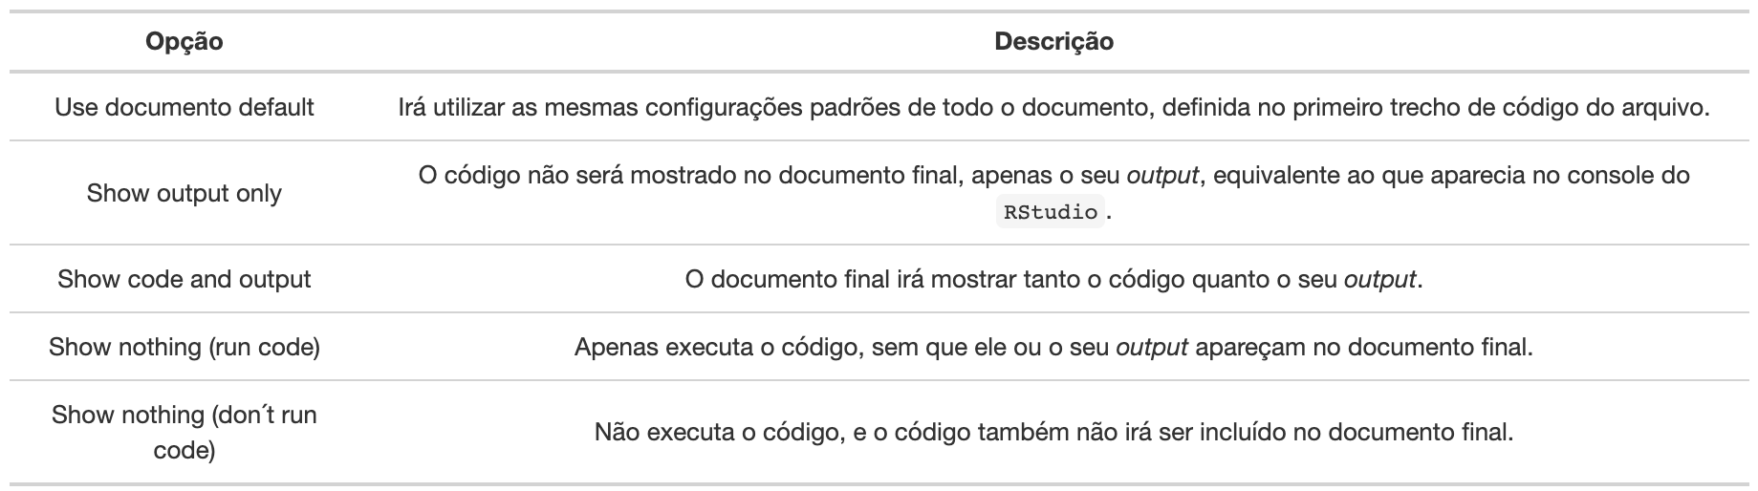Select the "Show output only" option cell
The width and height of the screenshot is (1758, 491).
click(184, 193)
